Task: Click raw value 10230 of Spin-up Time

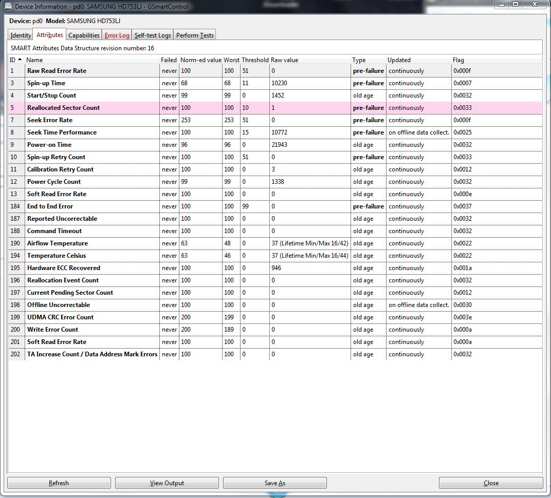Action: [280, 83]
